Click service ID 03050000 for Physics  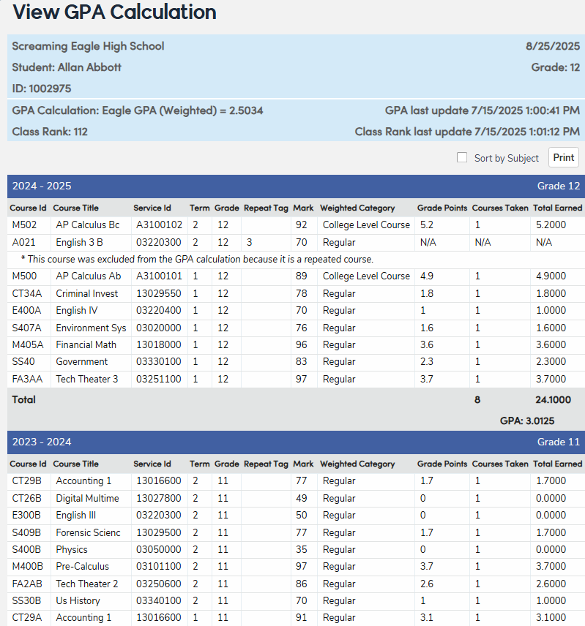159,549
